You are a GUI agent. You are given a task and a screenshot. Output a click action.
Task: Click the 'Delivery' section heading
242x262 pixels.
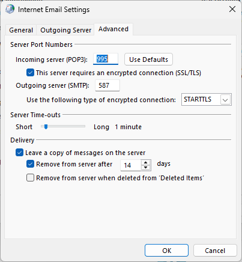[22, 140]
